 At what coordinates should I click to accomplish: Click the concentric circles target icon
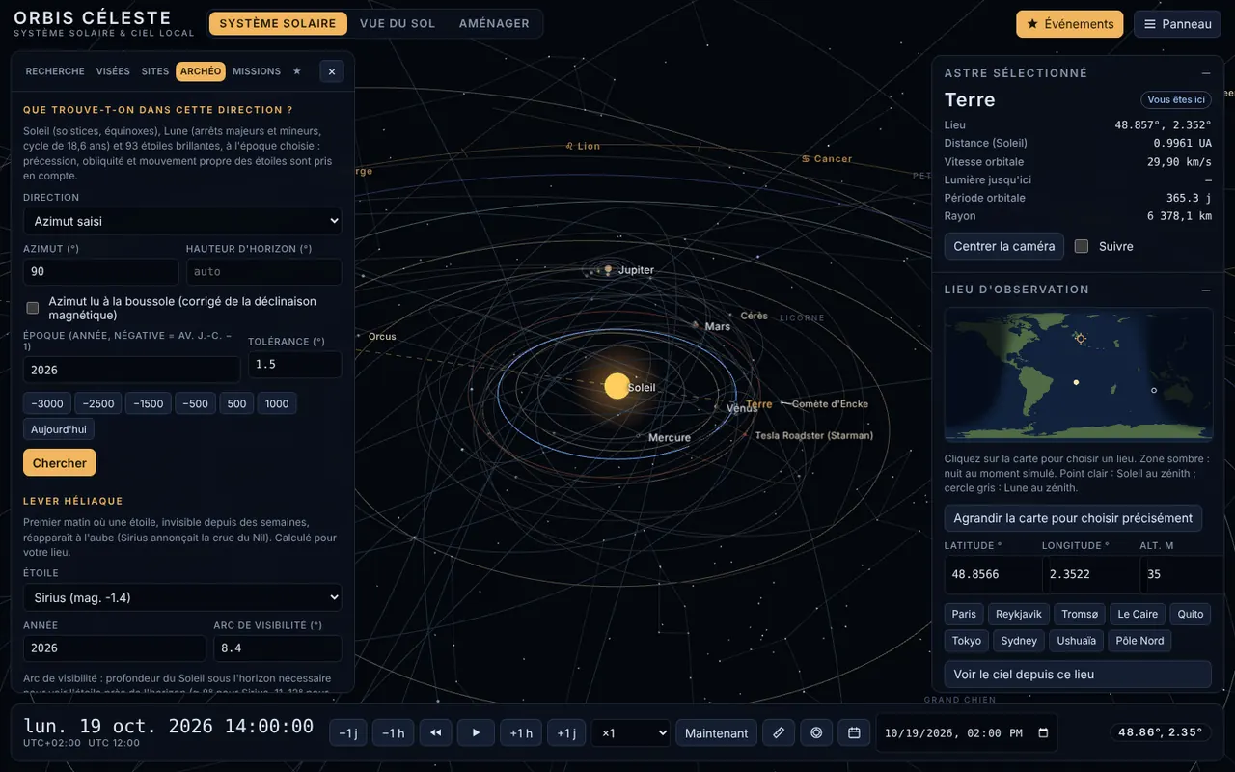pyautogui.click(x=816, y=732)
